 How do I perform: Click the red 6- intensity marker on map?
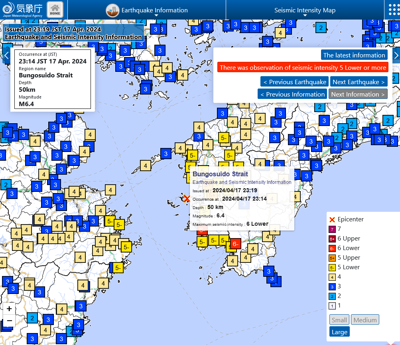[235, 244]
